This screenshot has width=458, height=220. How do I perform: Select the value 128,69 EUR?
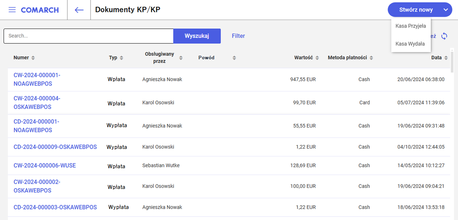[303, 166]
